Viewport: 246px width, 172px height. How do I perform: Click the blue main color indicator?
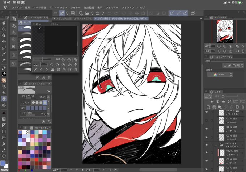click(x=3, y=163)
